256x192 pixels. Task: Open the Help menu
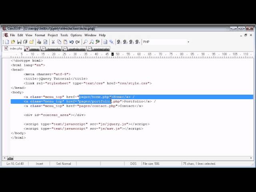coord(102,35)
